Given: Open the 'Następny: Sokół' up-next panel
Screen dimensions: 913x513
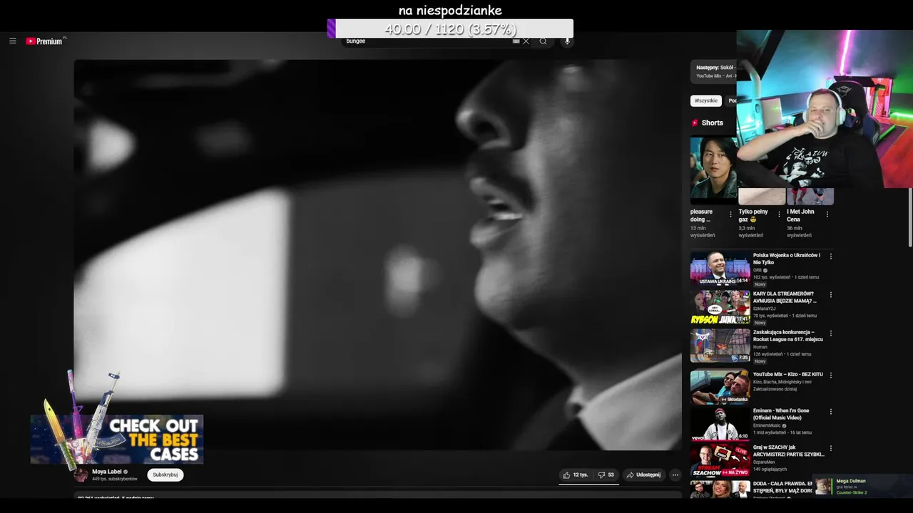Looking at the screenshot, I should click(713, 71).
